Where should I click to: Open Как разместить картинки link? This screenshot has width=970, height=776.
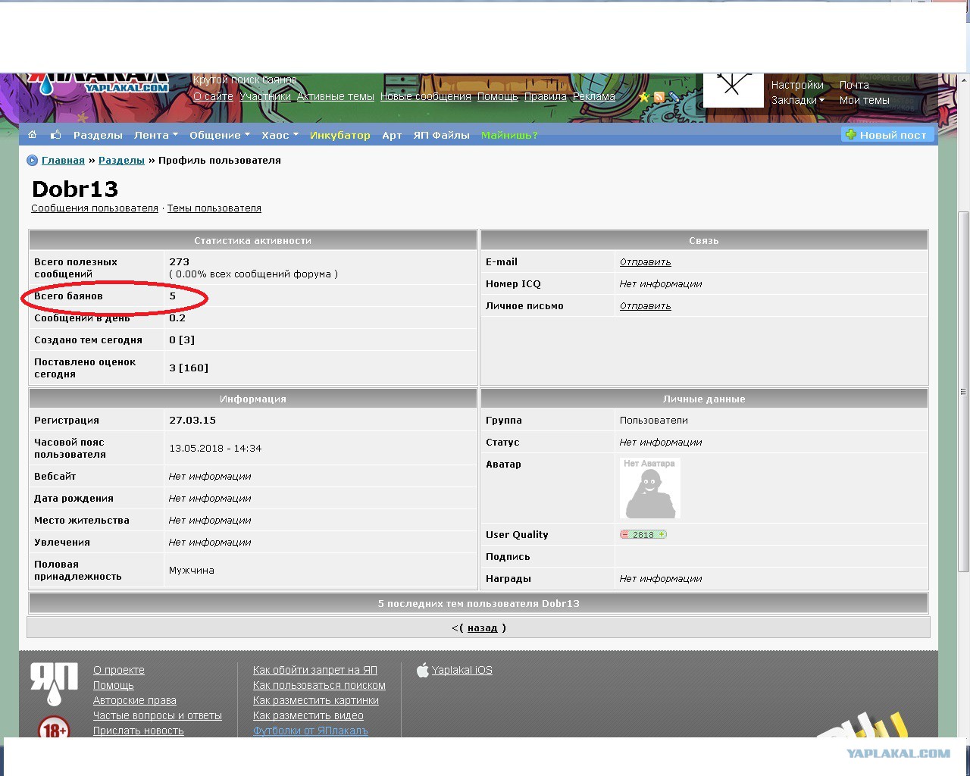click(x=316, y=700)
